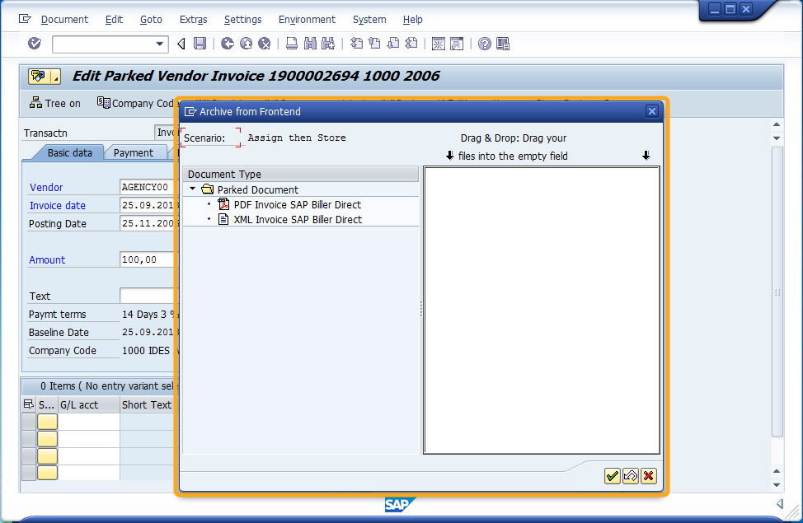Viewport: 803px width, 523px height.
Task: Cancel the dialog with the red X button
Action: click(648, 476)
